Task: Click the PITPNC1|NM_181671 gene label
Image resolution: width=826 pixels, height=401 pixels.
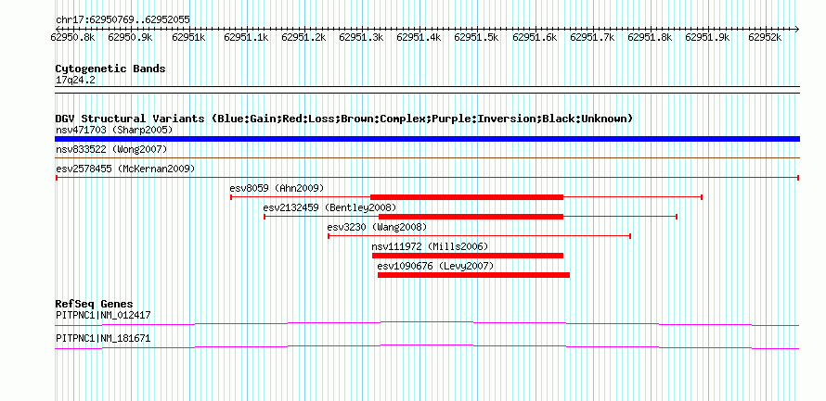Action: [x=103, y=339]
